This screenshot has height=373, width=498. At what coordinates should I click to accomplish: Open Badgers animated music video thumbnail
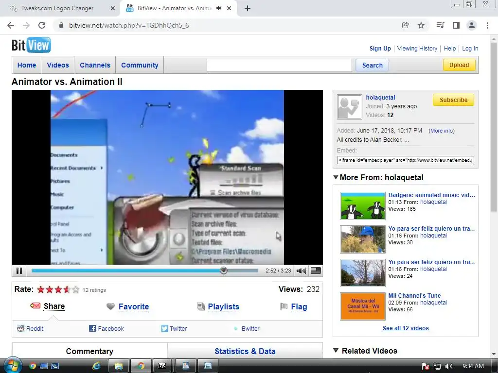pos(362,206)
